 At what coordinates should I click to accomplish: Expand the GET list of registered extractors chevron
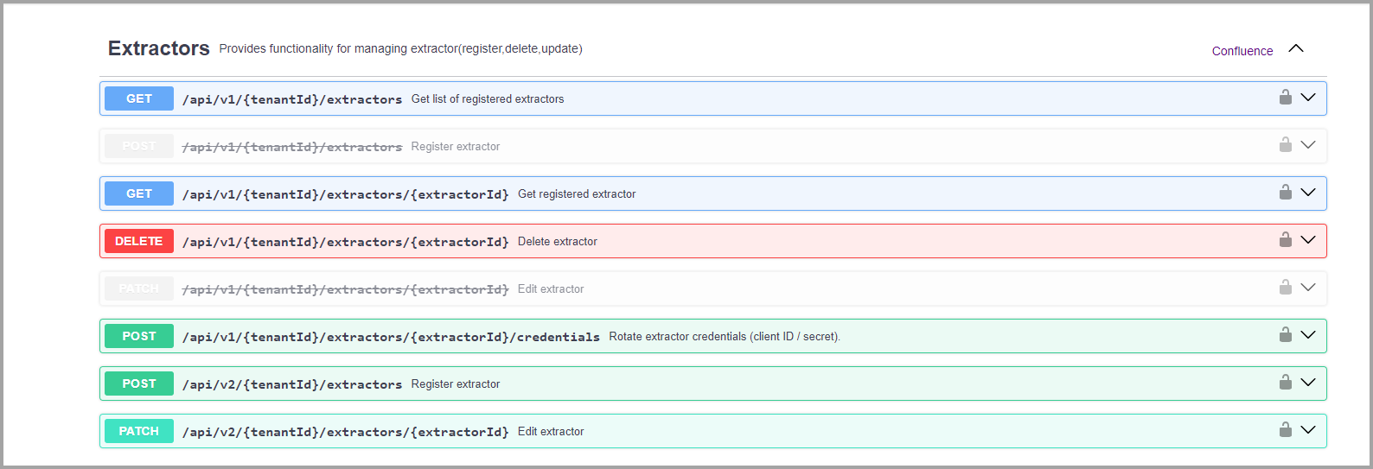click(x=1308, y=98)
